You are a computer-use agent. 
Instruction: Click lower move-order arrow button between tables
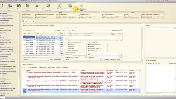tap(67, 39)
